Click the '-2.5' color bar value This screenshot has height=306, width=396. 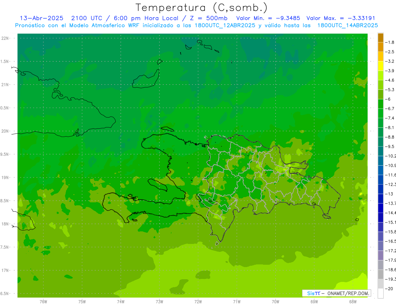[390, 52]
